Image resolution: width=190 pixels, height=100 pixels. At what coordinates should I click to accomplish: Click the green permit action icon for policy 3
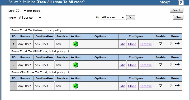76,86
